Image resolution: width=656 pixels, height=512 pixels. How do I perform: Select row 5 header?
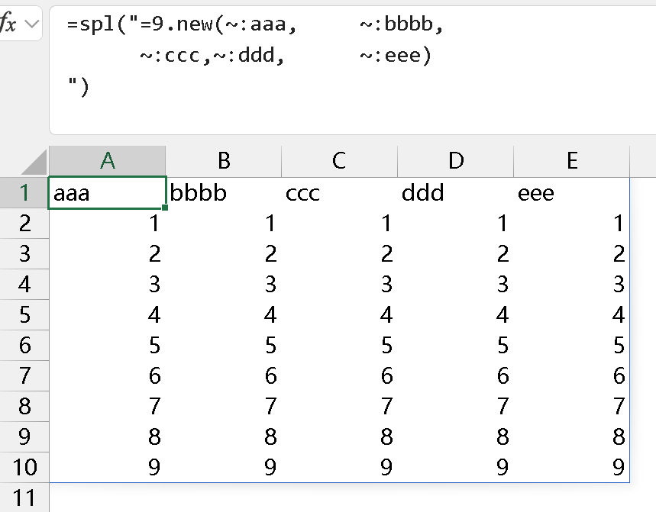tap(24, 314)
